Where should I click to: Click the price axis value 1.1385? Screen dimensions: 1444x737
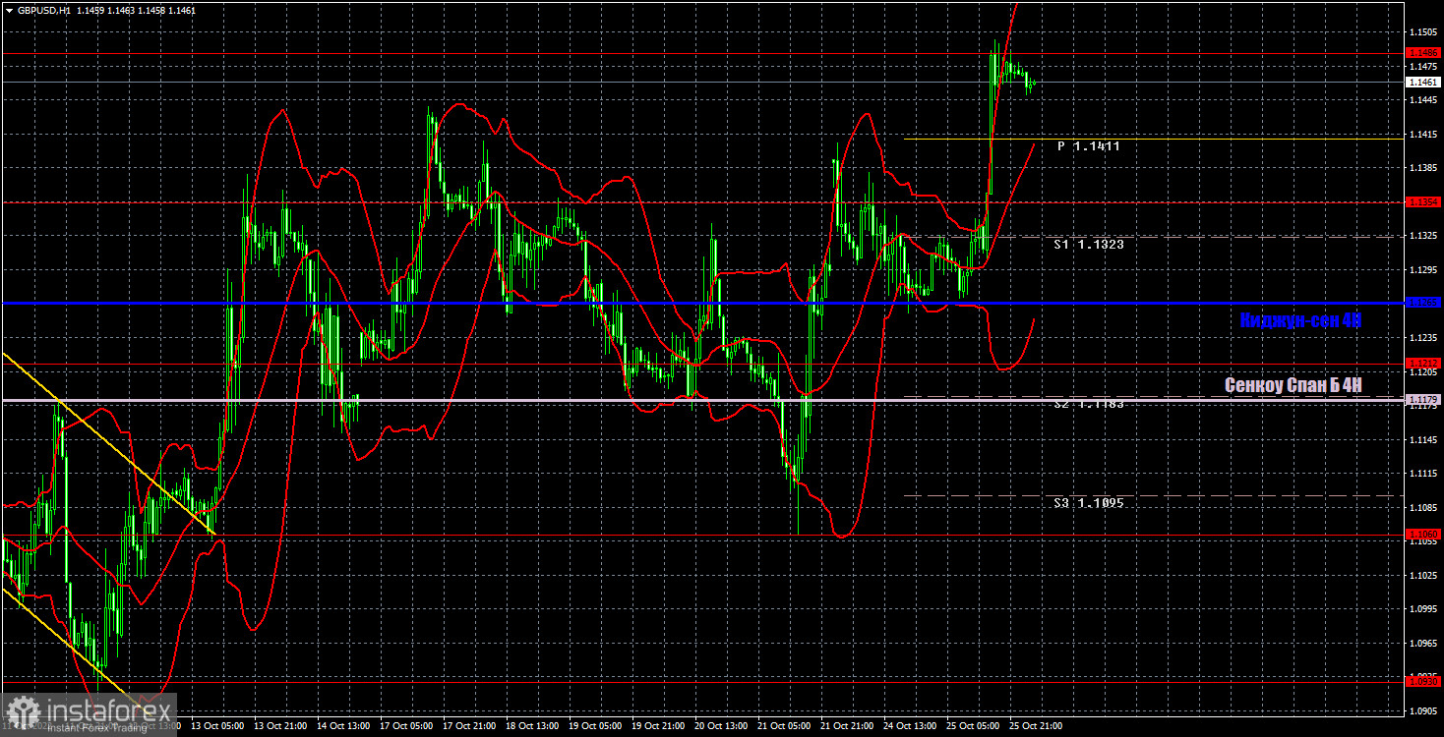pos(1423,168)
